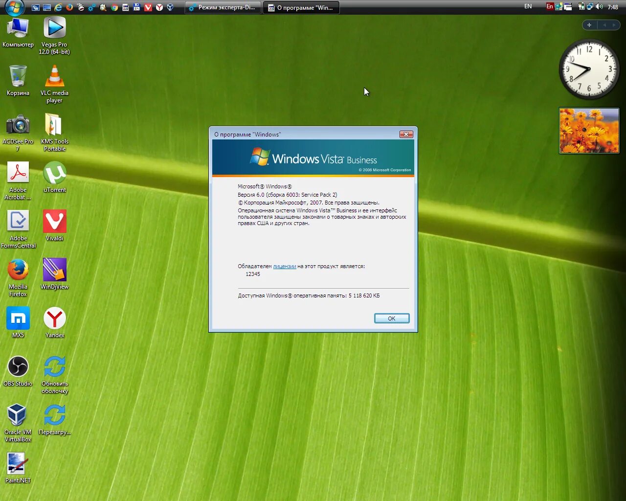Open MX5 browser desktop shortcut

pos(18,322)
